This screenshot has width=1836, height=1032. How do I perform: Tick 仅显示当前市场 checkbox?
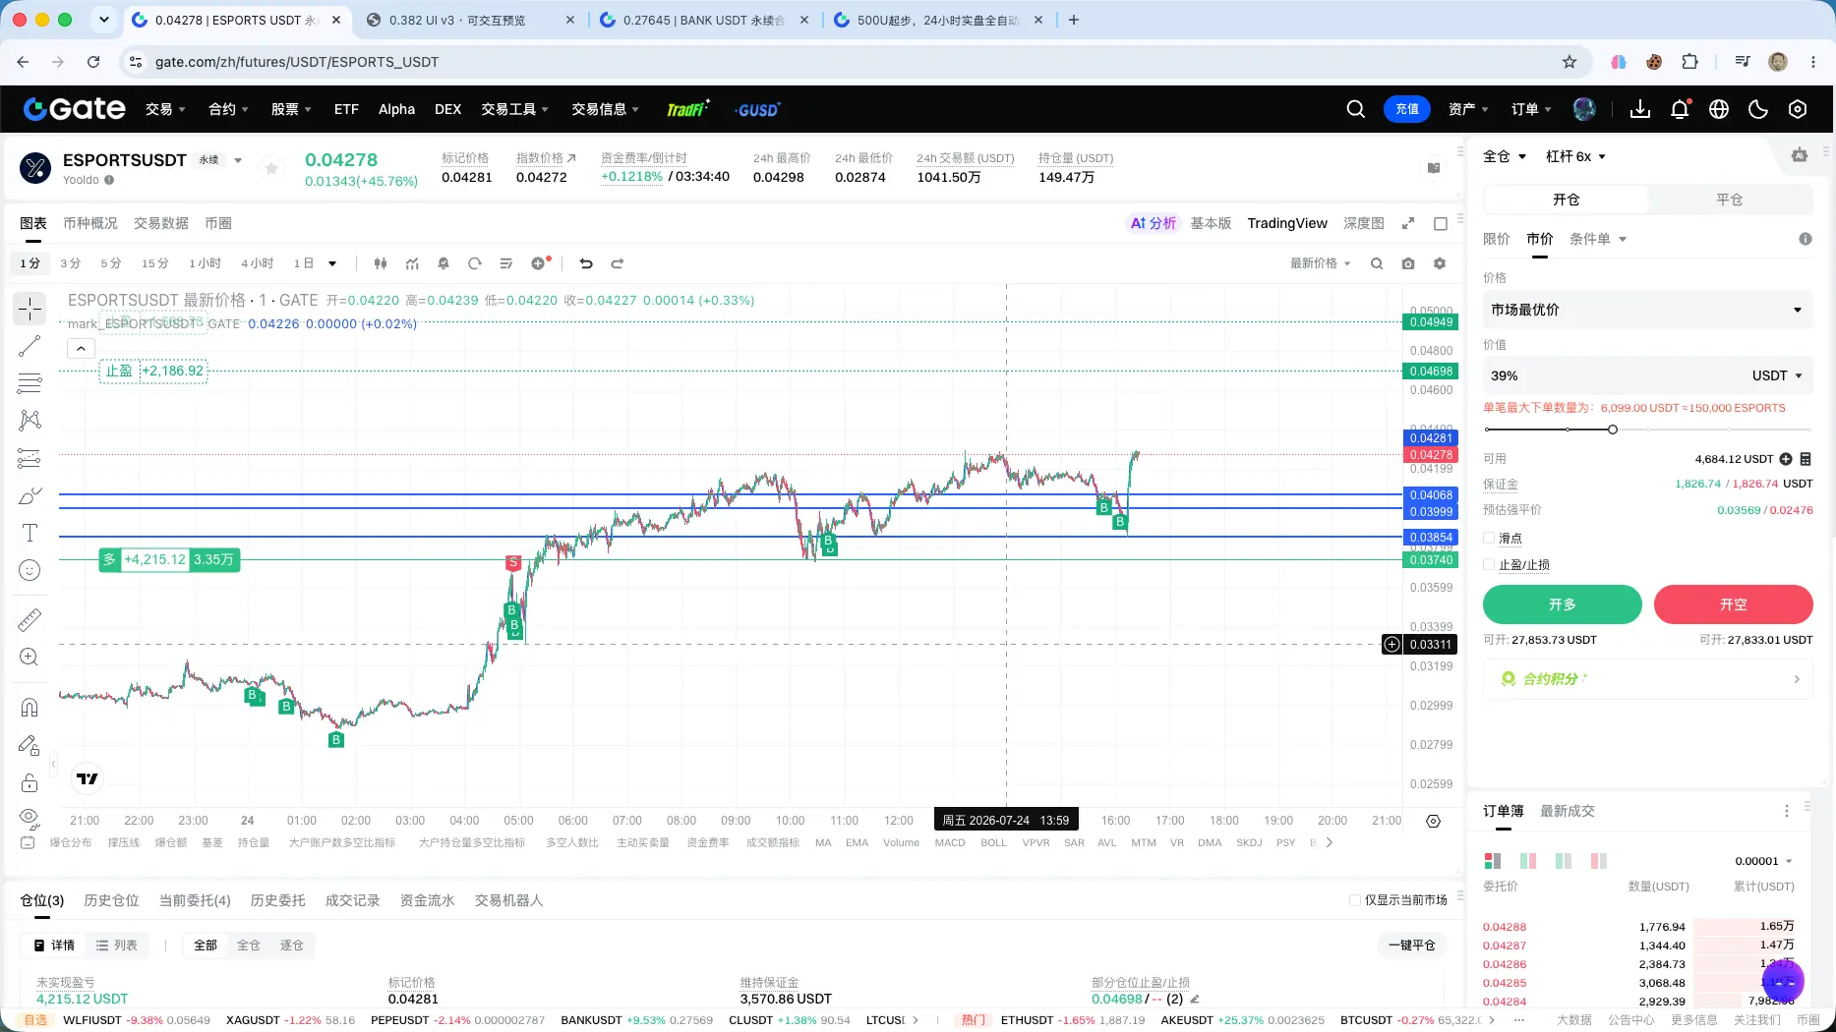(1355, 900)
